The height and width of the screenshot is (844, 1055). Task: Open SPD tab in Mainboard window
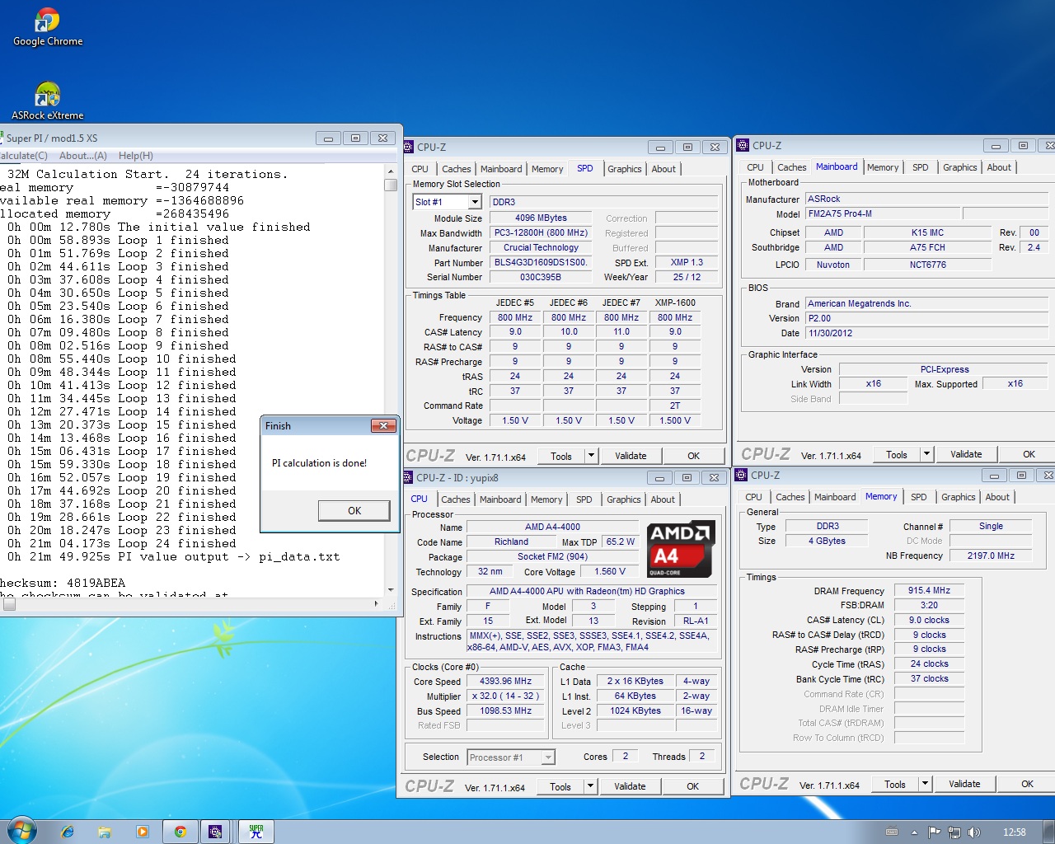[x=921, y=167]
